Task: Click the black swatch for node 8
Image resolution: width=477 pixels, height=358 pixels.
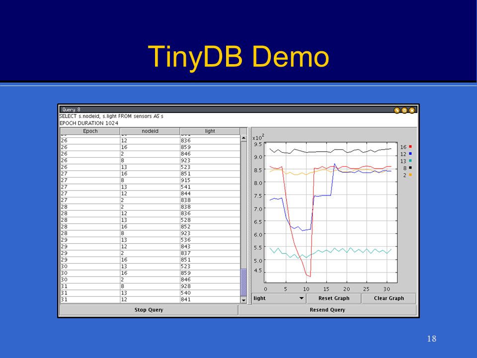Action: pos(410,168)
